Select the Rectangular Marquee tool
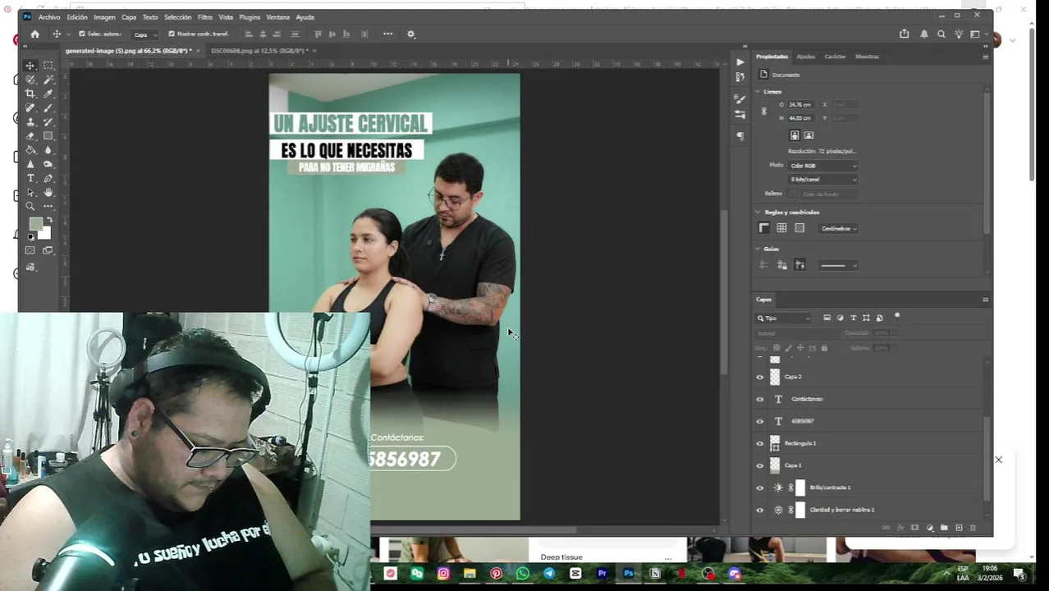Viewport: 1049px width, 591px height. pos(48,65)
